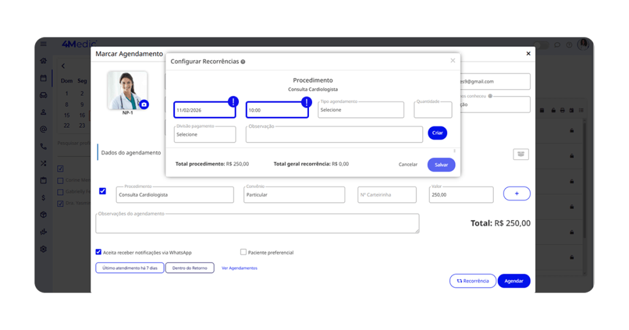Open the Tipo agendamento dropdown

click(x=361, y=111)
